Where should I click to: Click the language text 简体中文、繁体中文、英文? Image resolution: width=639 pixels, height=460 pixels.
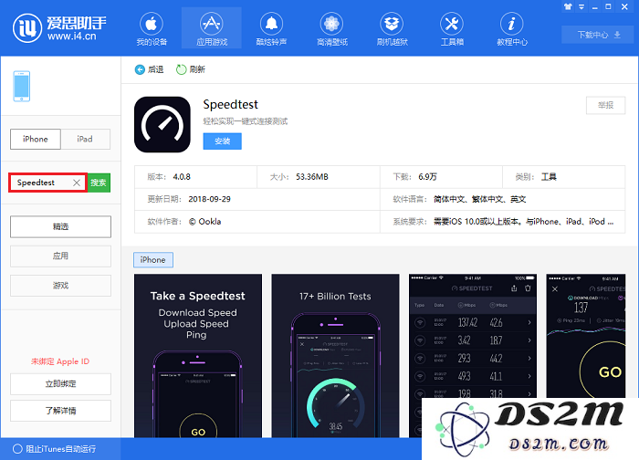click(x=479, y=199)
